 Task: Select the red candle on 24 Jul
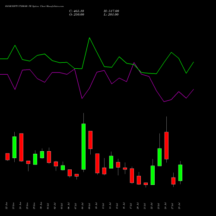pos(166,146)
